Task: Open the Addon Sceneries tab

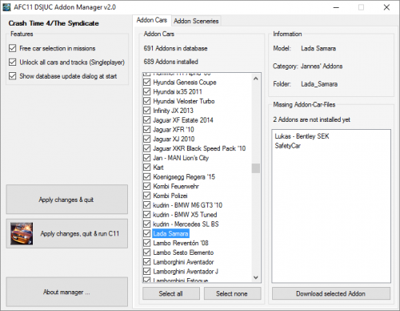Action: pyautogui.click(x=196, y=21)
